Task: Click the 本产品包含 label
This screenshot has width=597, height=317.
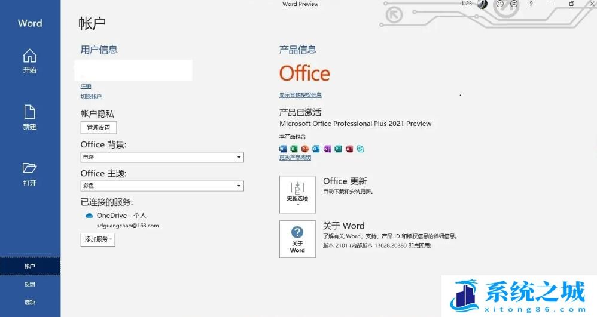Action: [293, 137]
